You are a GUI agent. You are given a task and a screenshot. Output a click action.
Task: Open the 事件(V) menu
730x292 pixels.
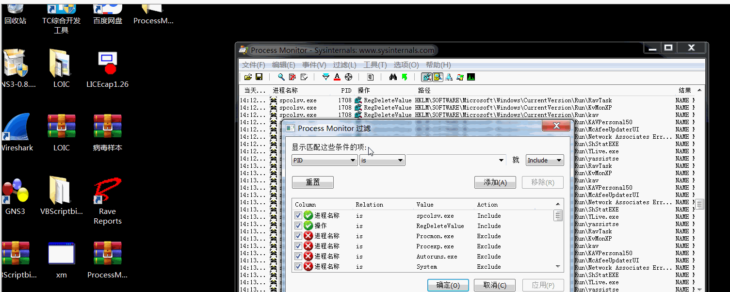[x=314, y=65]
